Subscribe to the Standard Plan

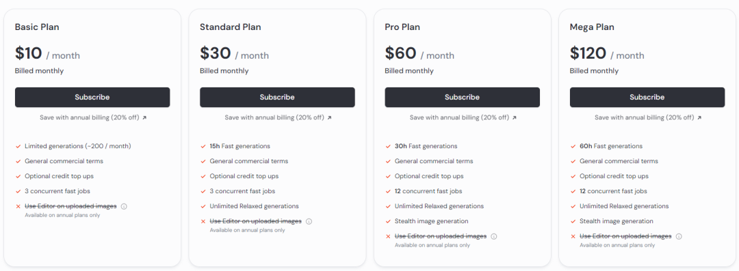pos(277,98)
